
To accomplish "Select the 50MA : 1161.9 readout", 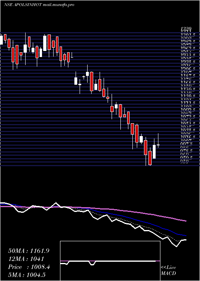I will (x=29, y=251).
